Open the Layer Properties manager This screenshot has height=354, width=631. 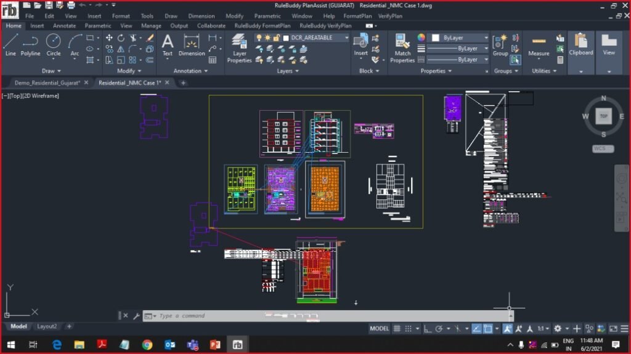pyautogui.click(x=239, y=48)
